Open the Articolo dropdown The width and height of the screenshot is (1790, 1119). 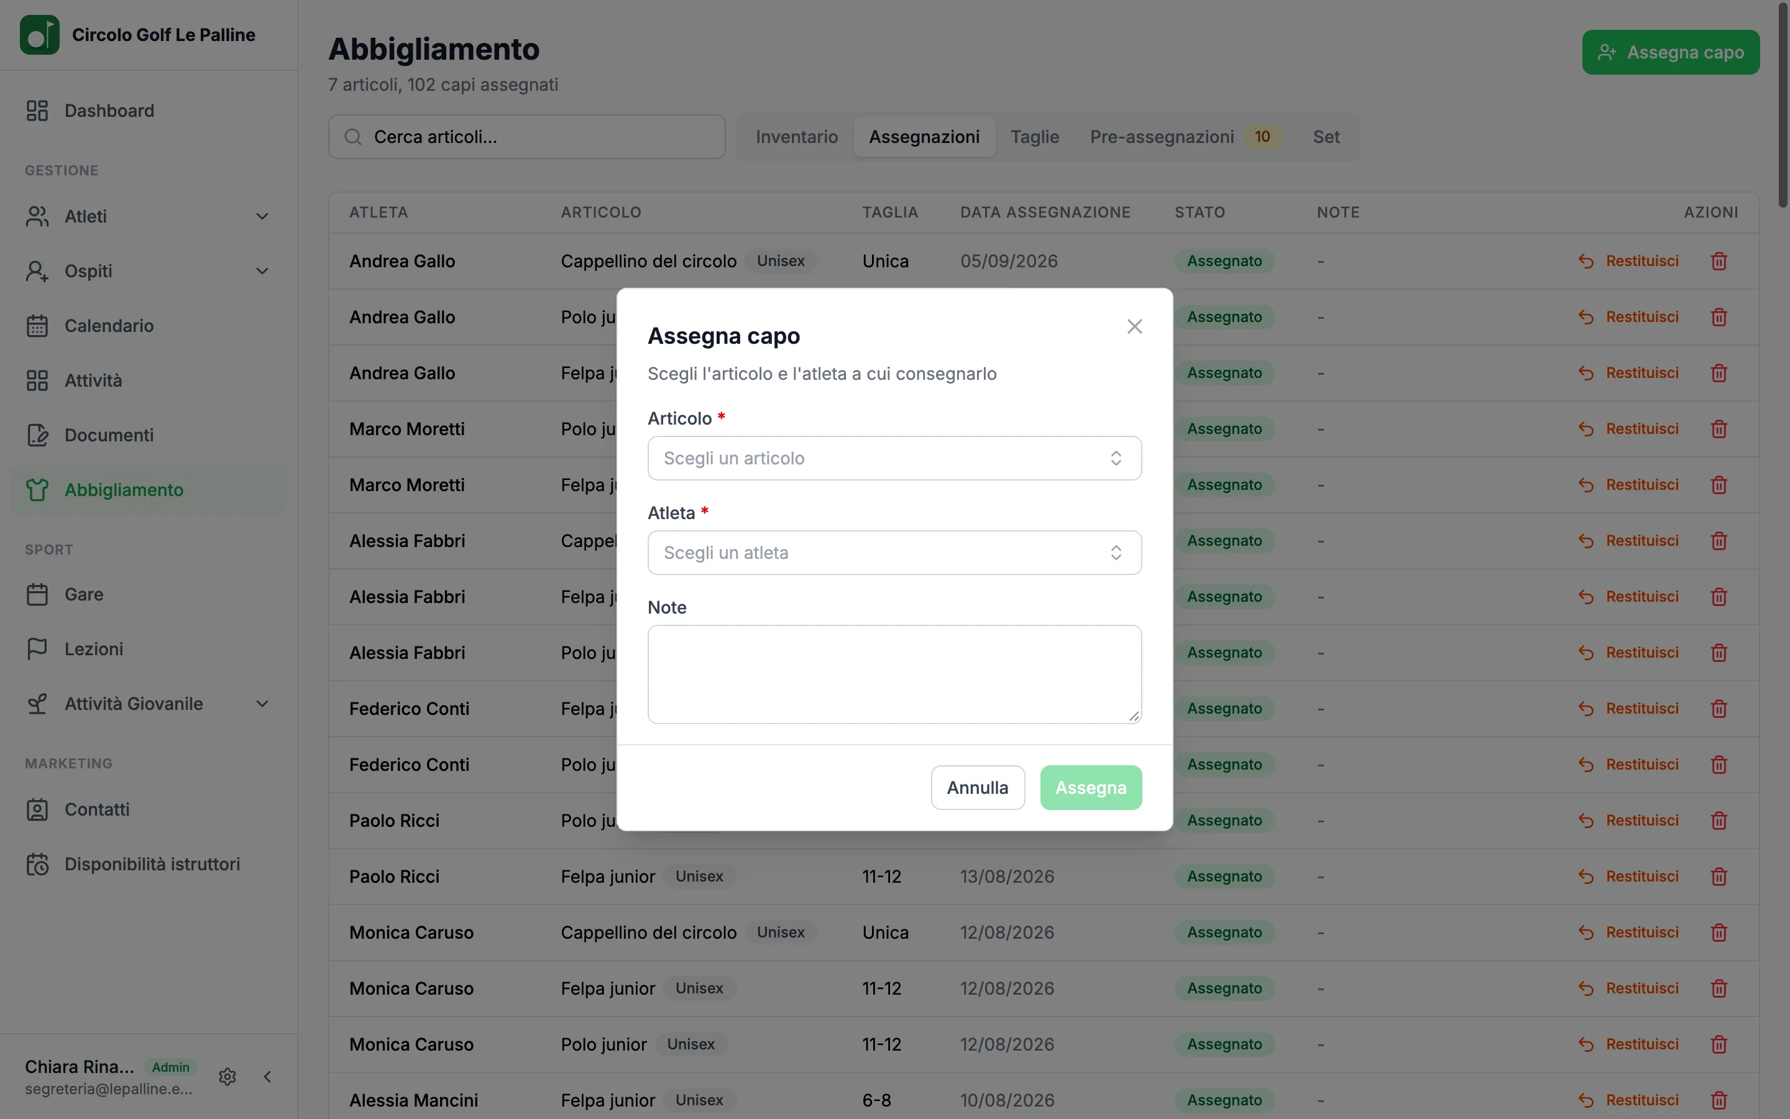point(894,458)
